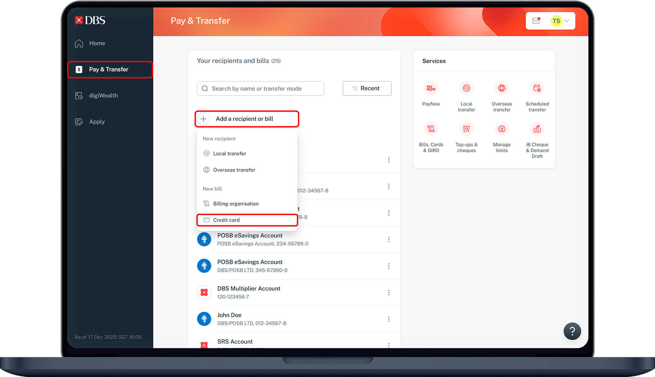The width and height of the screenshot is (655, 377).
Task: Go to digiWealth in the sidebar
Action: (x=103, y=96)
